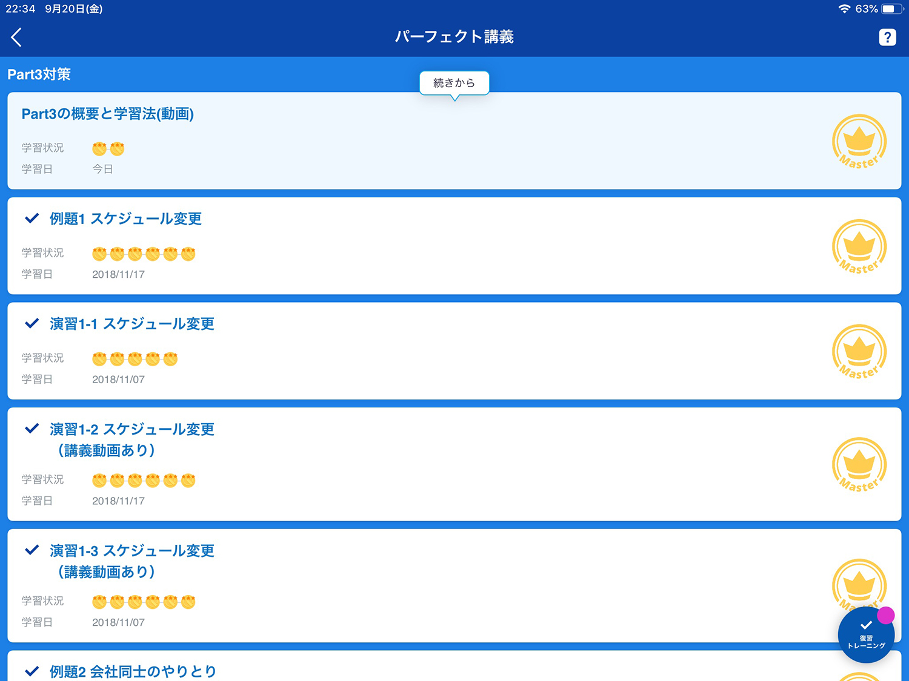The width and height of the screenshot is (909, 681).
Task: Select lesson 演習1-3 スケジュール変更
Action: (132, 551)
